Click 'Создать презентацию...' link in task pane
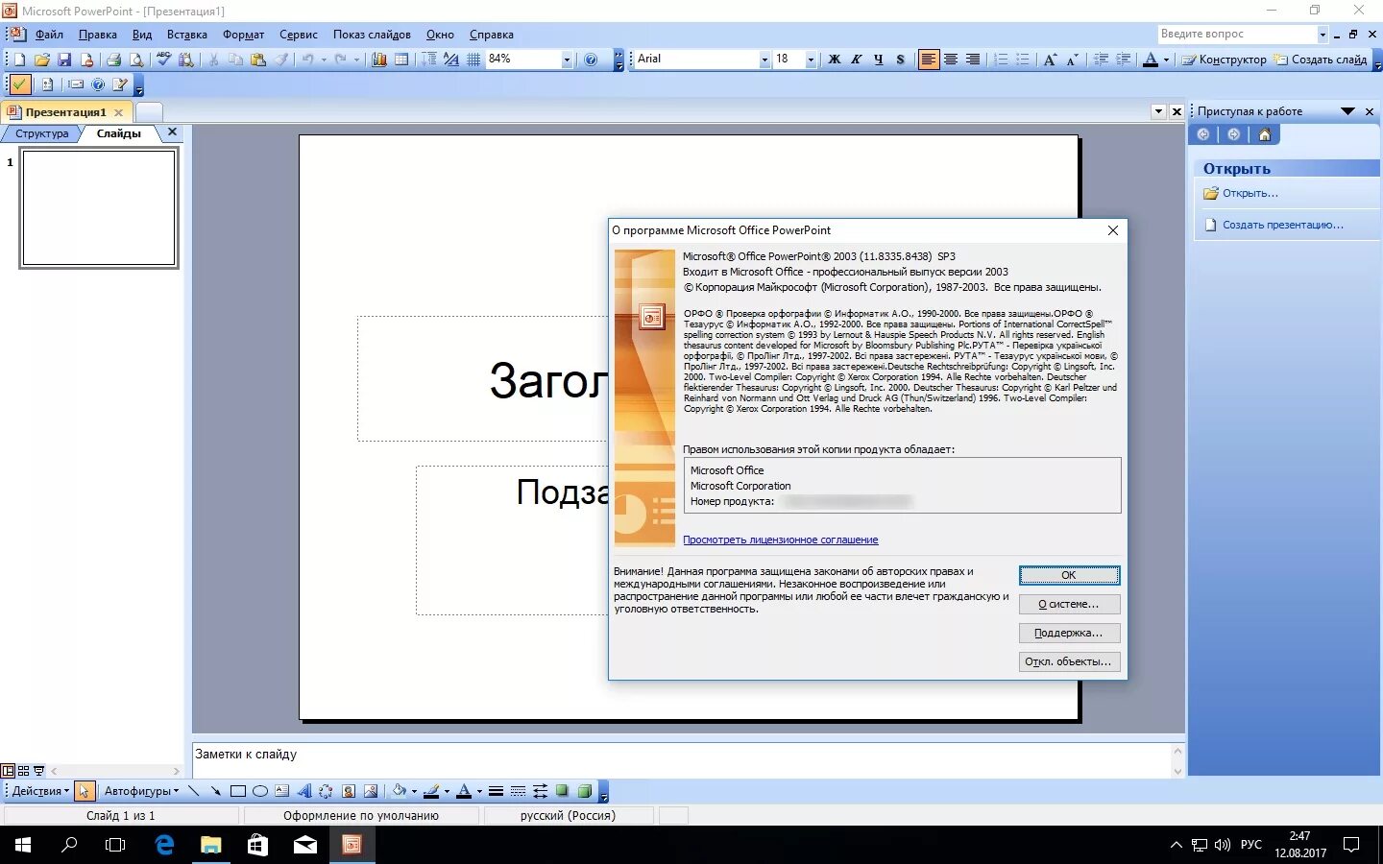 (x=1282, y=225)
